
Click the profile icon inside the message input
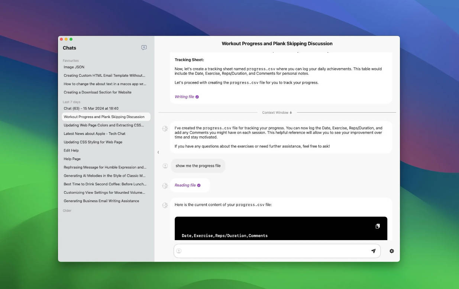[x=179, y=251]
